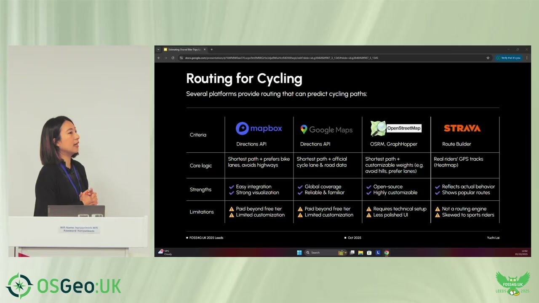Open Microsoft Store from the taskbar
539x303 pixels.
coord(369,252)
